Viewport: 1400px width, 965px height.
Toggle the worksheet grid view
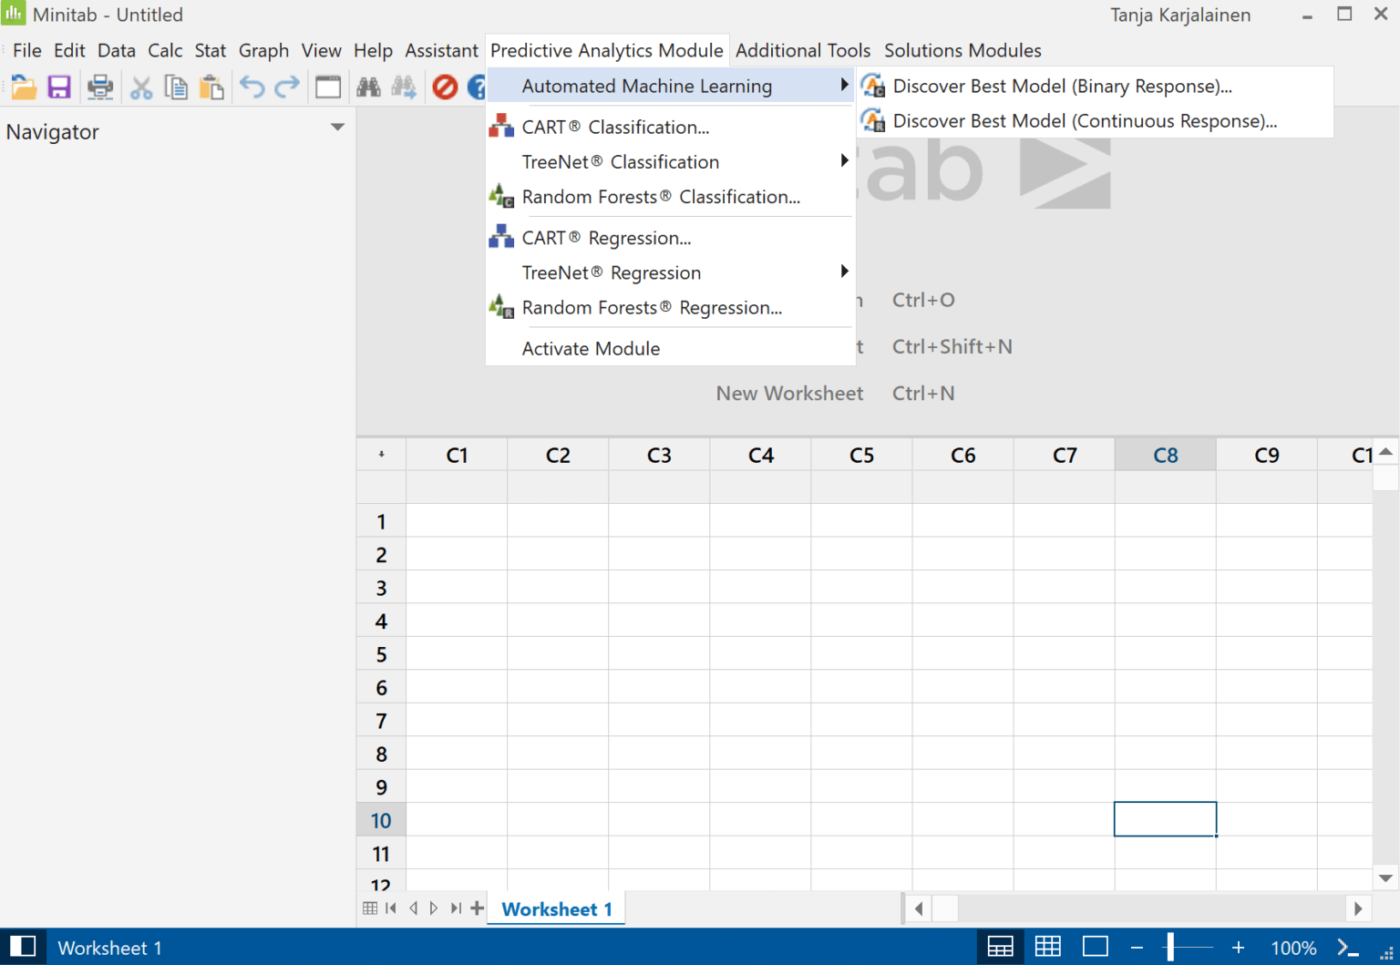coord(1048,947)
